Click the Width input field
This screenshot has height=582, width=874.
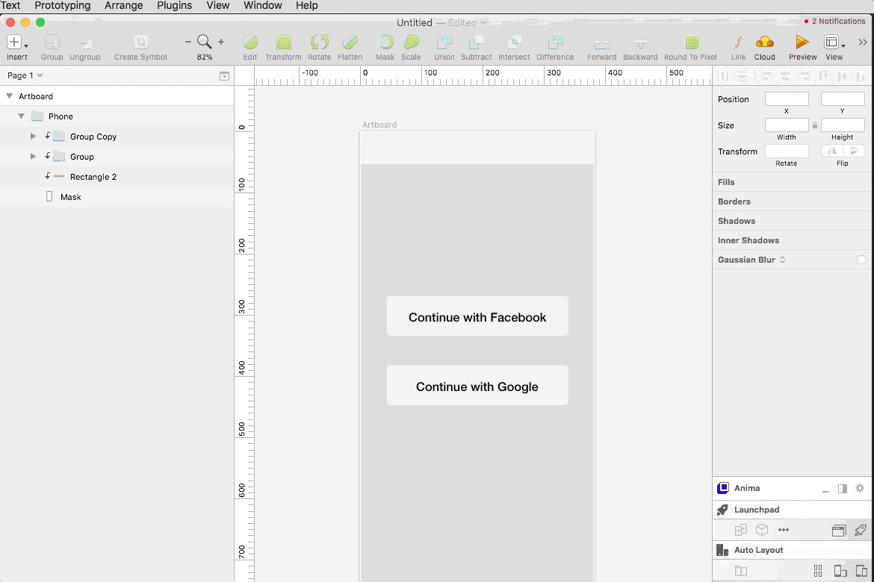786,125
